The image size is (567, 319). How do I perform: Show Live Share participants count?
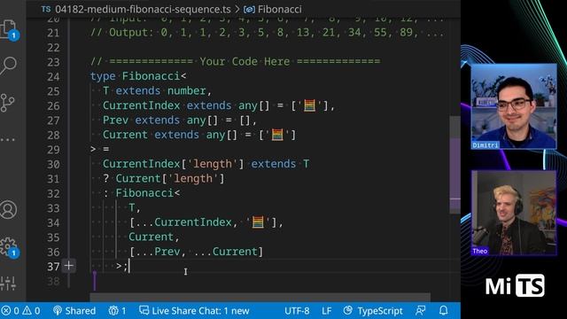pos(118,311)
